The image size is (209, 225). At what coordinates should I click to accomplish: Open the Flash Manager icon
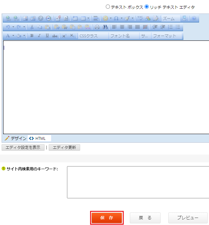pos(41,18)
